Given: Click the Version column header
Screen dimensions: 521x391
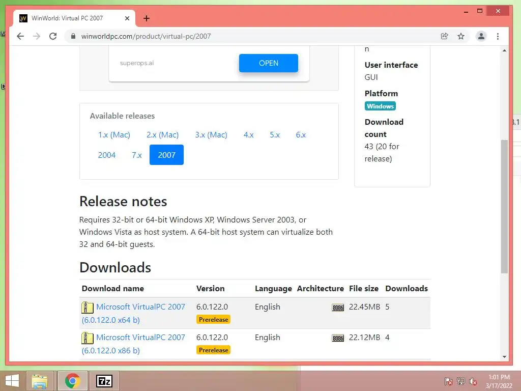Looking at the screenshot, I should pos(210,289).
